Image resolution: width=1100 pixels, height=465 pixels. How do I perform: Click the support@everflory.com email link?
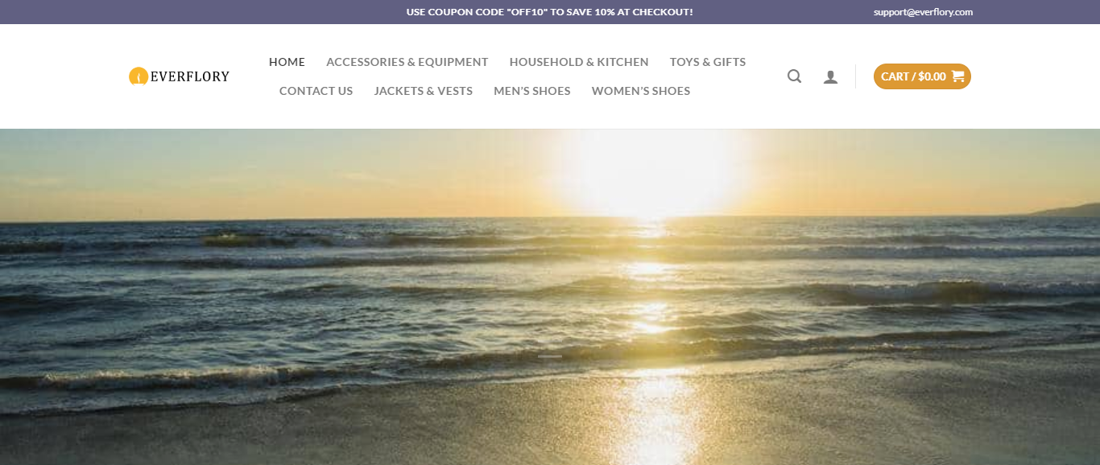click(923, 12)
